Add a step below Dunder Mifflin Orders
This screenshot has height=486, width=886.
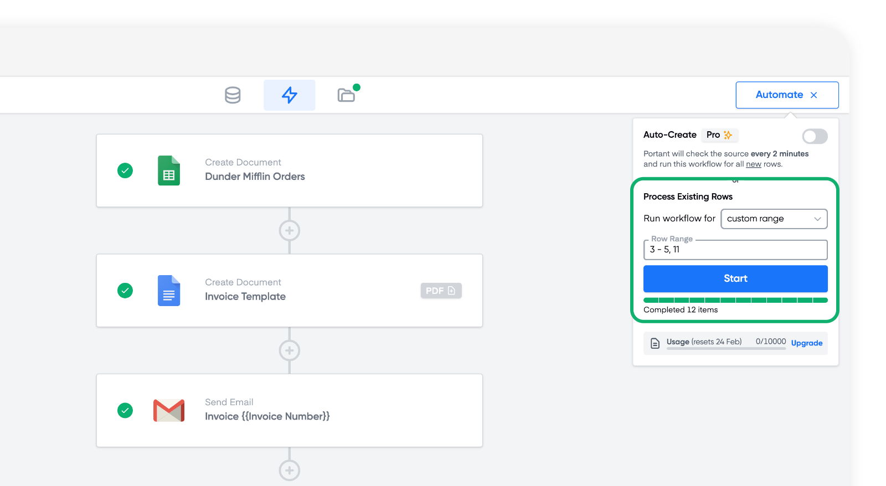click(x=289, y=230)
